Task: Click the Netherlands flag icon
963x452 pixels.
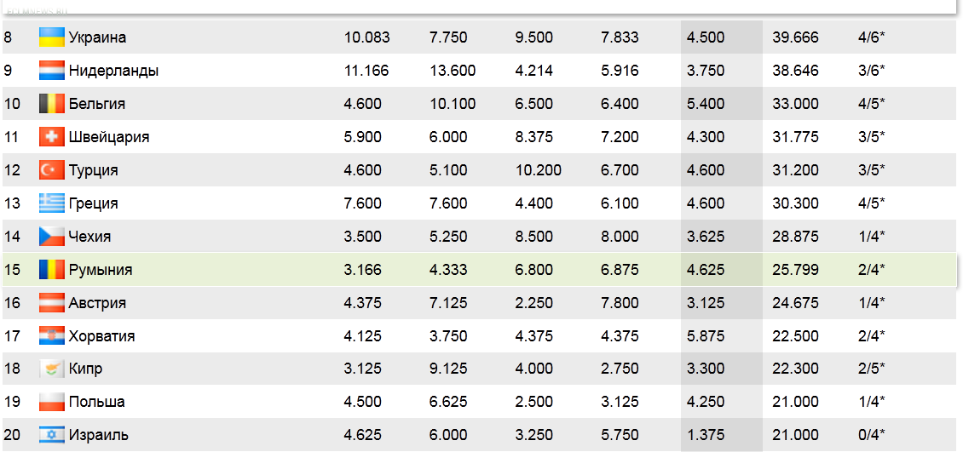Action: point(52,71)
